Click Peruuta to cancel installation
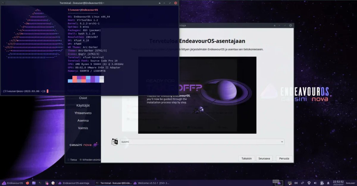Image resolution: width=357 pixels, height=186 pixels. coord(284,159)
